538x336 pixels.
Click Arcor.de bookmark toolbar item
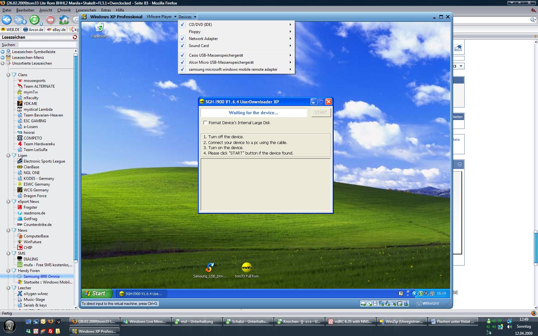click(x=33, y=30)
